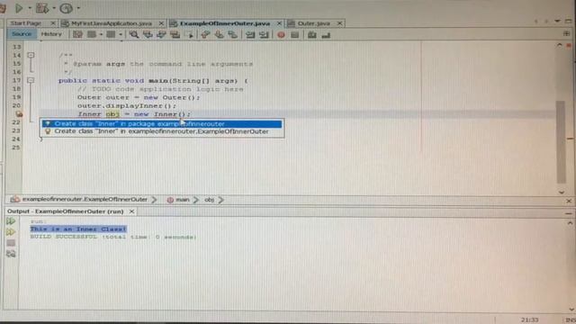Close the ExampleOfInnerOuter.java tab
The height and width of the screenshot is (324, 576).
tap(279, 23)
